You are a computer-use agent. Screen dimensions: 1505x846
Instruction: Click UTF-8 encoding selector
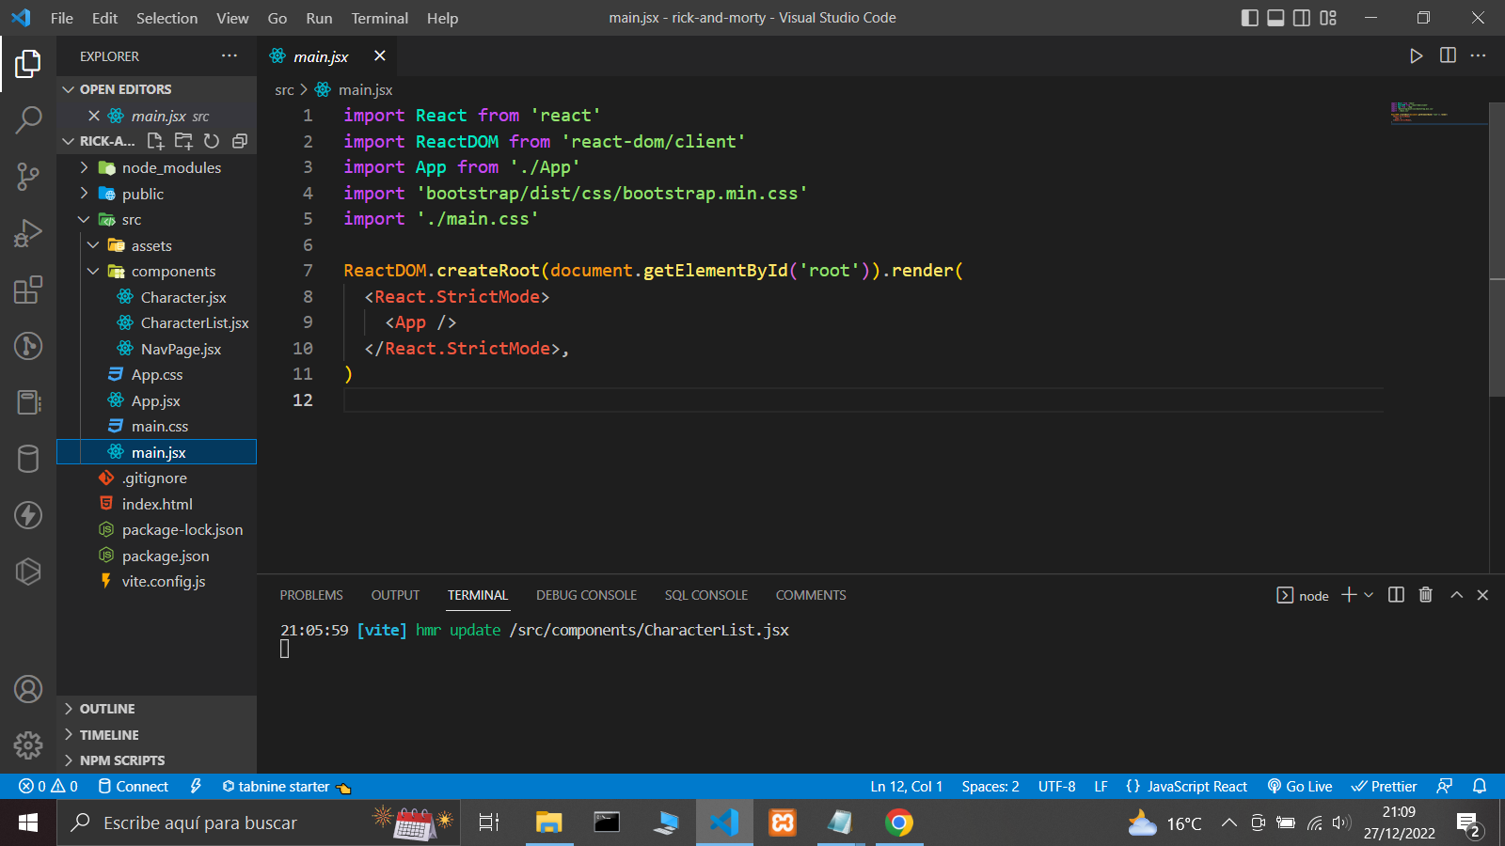(x=1056, y=787)
